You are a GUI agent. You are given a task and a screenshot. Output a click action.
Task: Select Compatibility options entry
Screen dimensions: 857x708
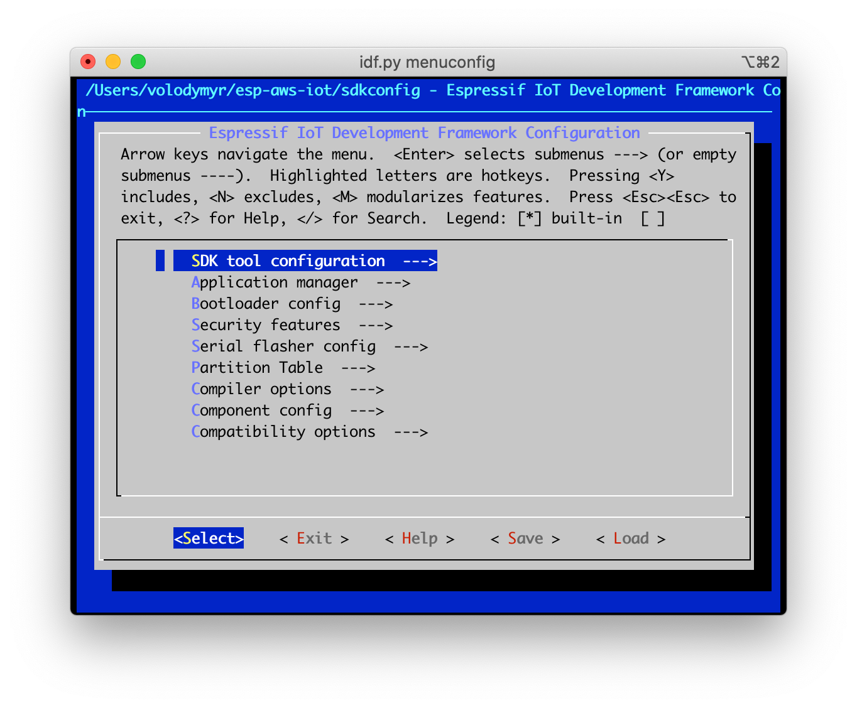pos(283,432)
